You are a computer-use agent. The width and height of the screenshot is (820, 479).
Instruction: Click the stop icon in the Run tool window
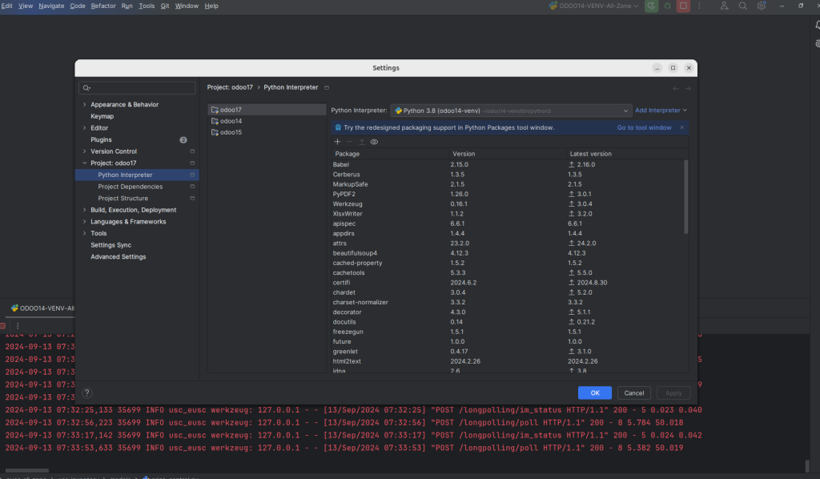[2, 326]
